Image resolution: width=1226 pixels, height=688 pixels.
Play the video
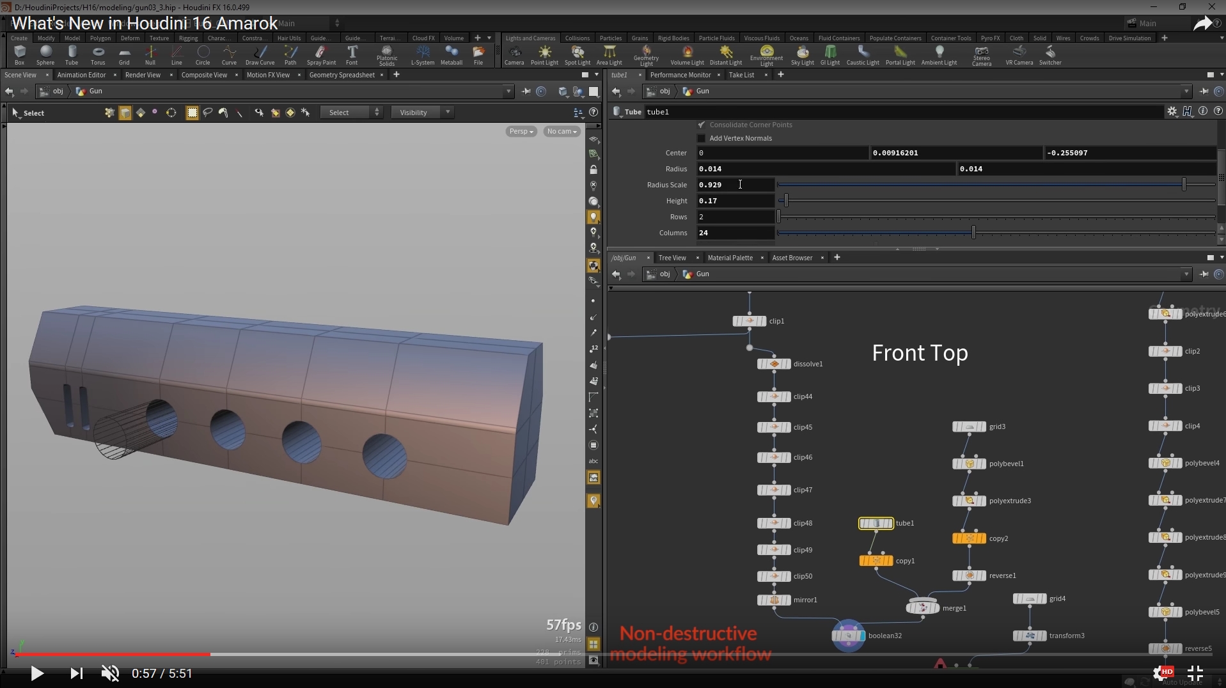(x=36, y=673)
